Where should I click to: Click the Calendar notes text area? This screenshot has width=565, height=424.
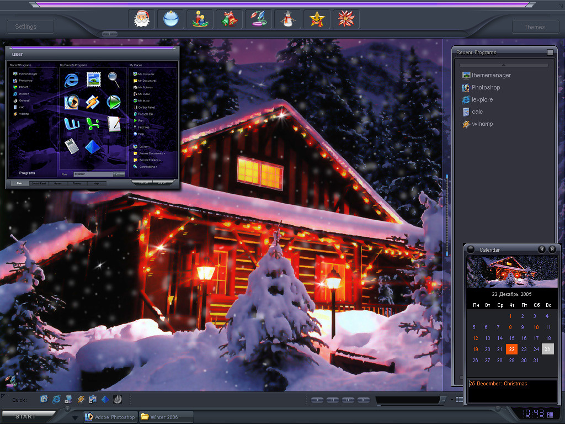511,391
